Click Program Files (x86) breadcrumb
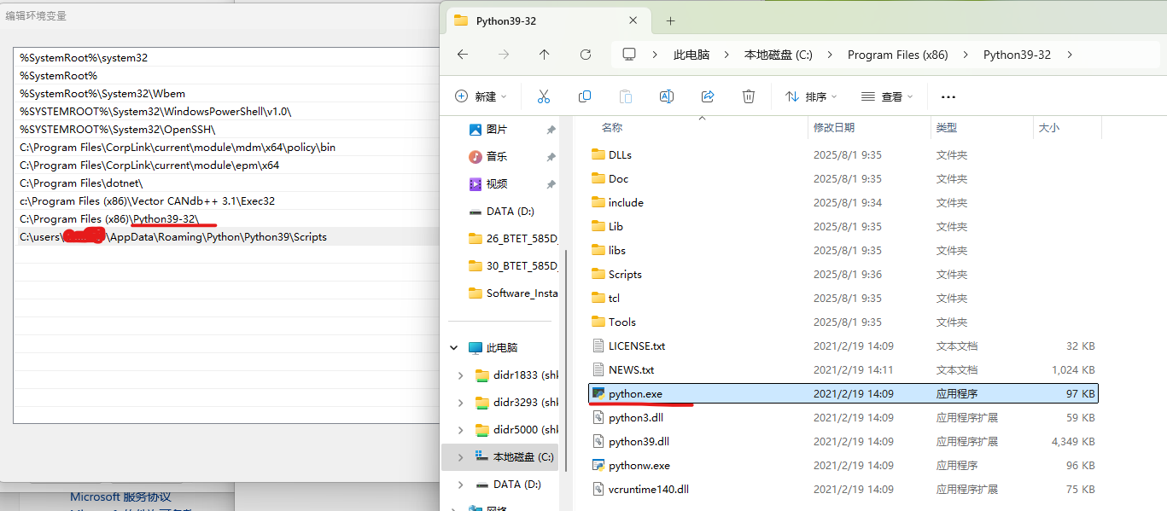 (898, 55)
